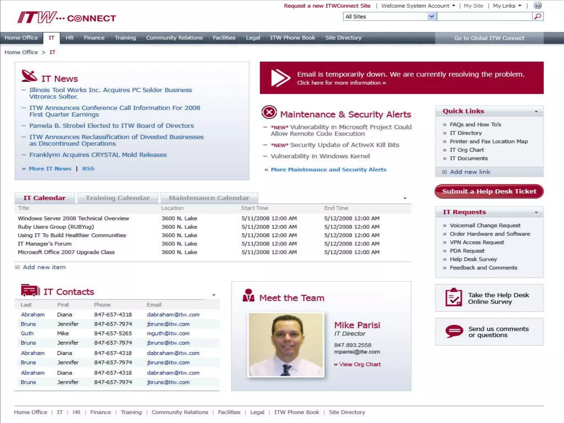
Task: Open the help globe icon
Action: pyautogui.click(x=538, y=6)
